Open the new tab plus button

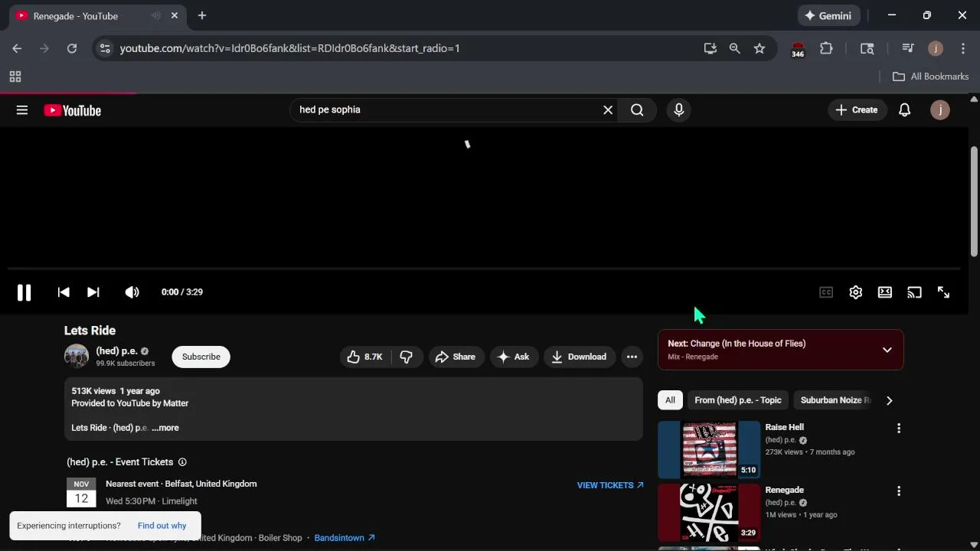(x=202, y=15)
